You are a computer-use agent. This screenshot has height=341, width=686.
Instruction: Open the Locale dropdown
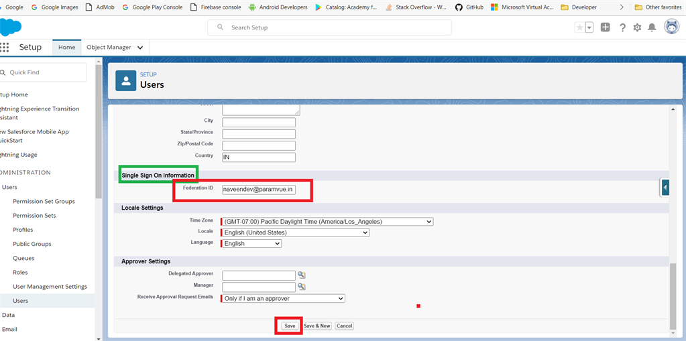(x=295, y=232)
